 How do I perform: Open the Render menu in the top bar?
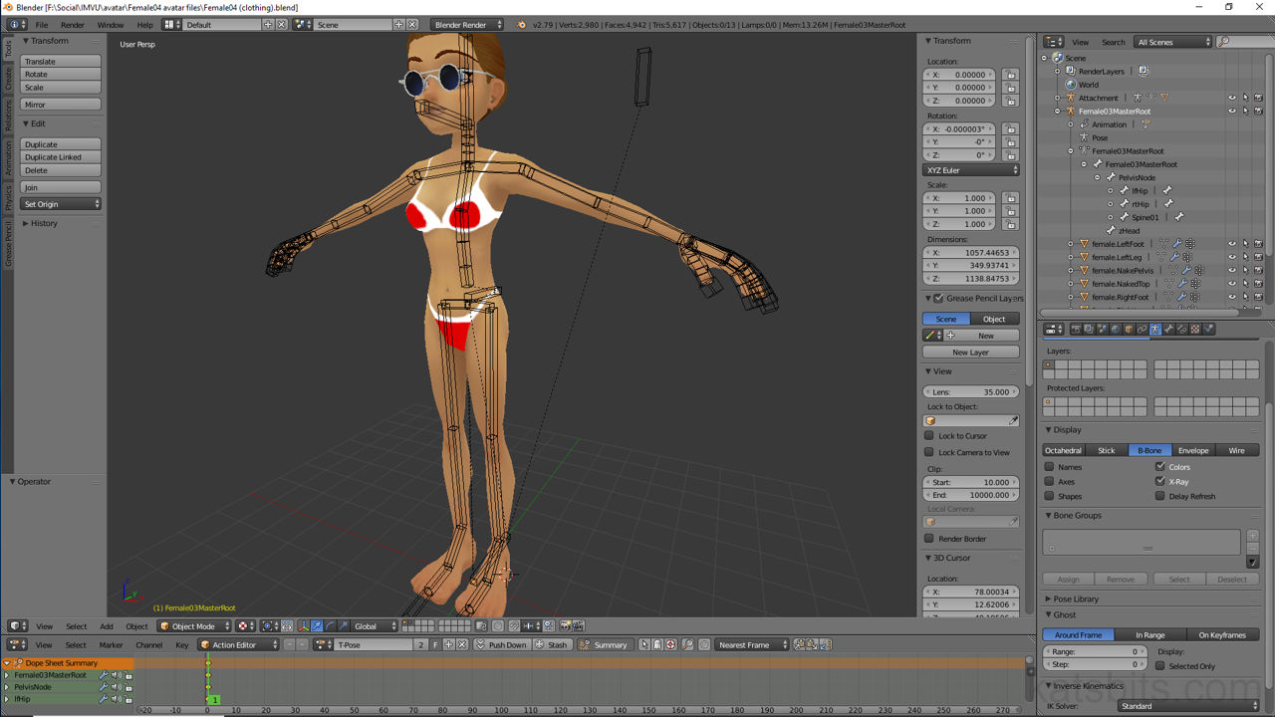click(73, 25)
